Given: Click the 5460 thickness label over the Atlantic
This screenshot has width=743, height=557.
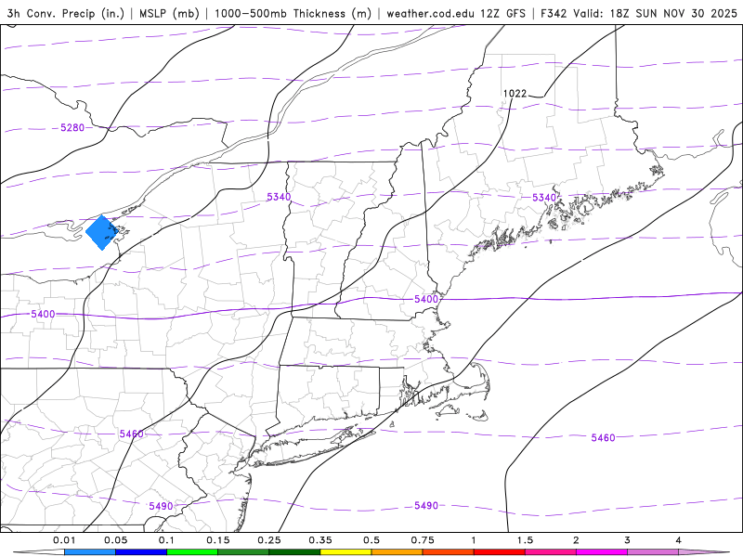Looking at the screenshot, I should tap(603, 437).
